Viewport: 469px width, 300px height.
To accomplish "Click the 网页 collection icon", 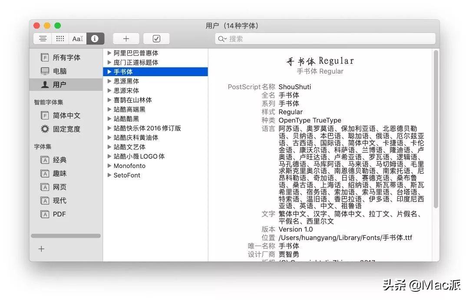I will (45, 187).
